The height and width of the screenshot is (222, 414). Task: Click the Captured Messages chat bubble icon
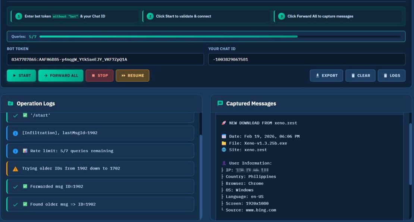(220, 103)
